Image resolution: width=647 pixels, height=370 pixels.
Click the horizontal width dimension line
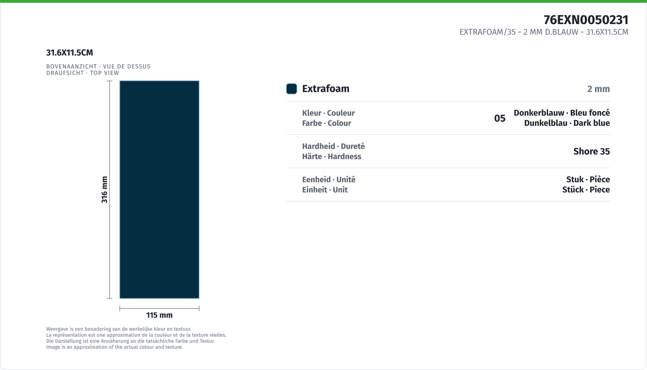coord(159,308)
